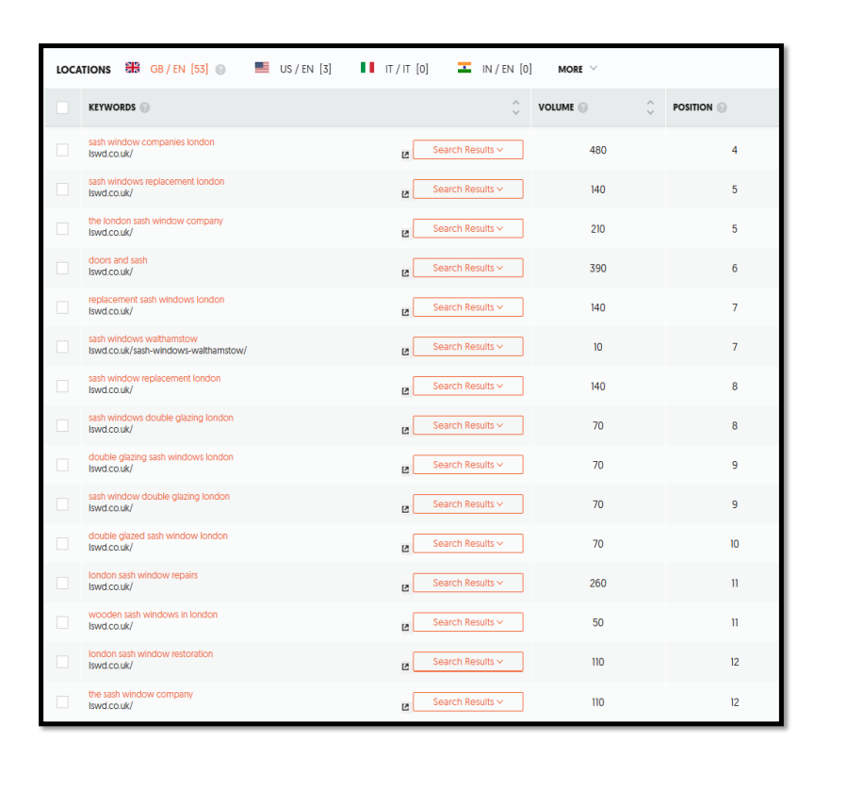863x791 pixels.
Task: Check the box for sash windows replacement london
Action: [x=62, y=189]
